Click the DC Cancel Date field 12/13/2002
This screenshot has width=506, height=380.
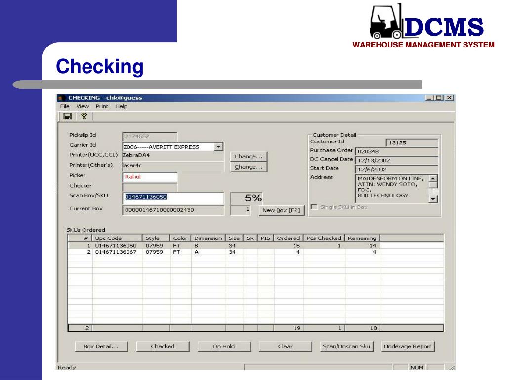click(x=396, y=161)
